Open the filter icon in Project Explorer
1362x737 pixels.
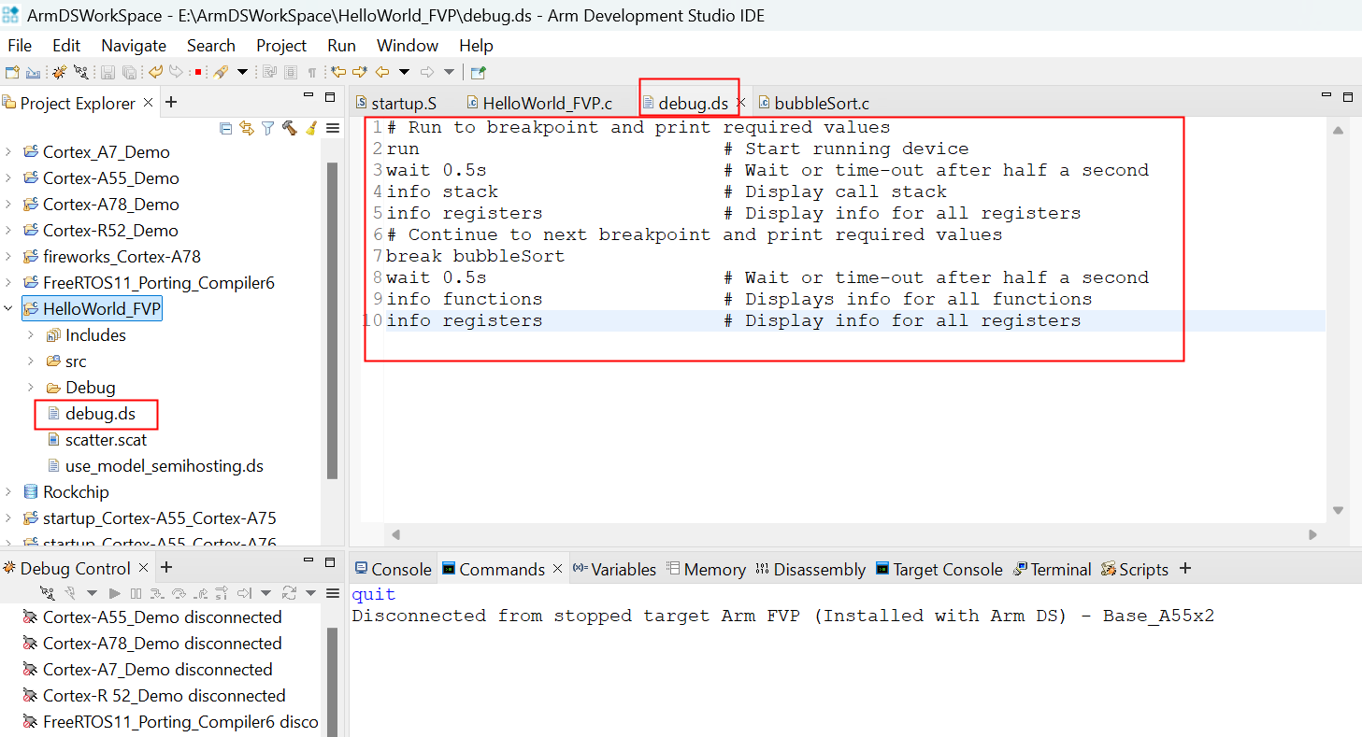pos(267,128)
